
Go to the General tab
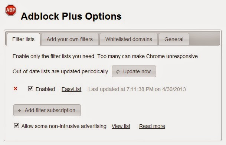[x=174, y=39]
